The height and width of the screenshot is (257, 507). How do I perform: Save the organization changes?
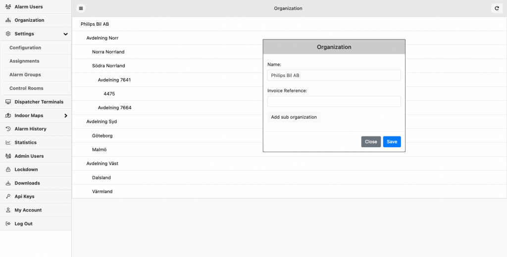point(392,142)
